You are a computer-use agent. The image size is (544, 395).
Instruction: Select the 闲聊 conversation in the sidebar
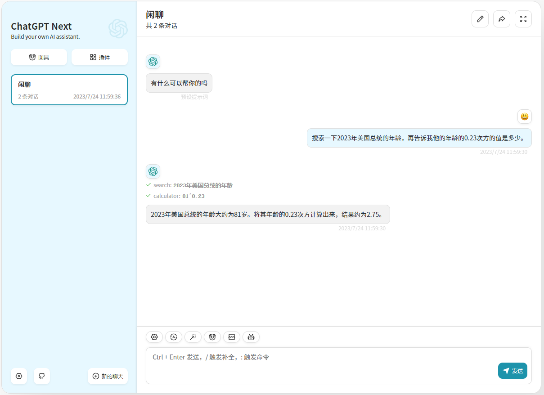69,90
